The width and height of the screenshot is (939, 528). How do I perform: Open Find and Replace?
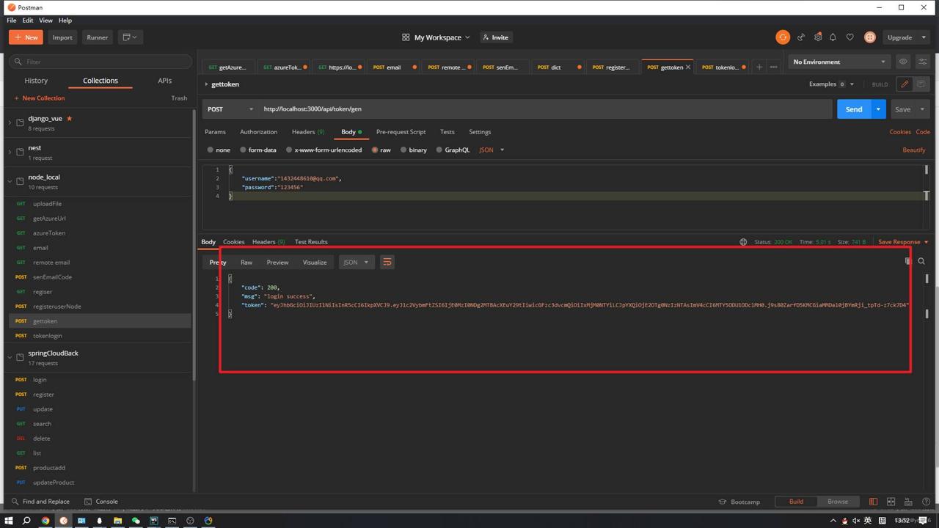point(40,502)
